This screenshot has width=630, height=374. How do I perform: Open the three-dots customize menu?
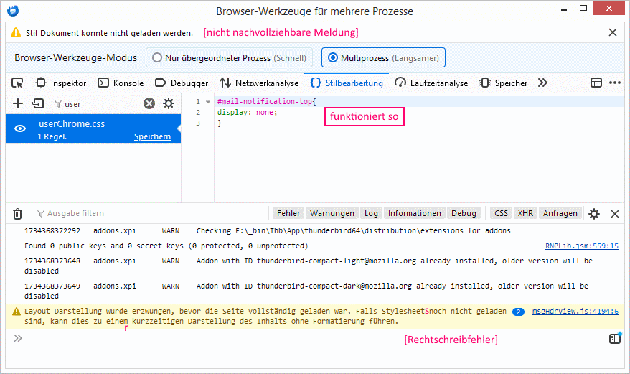point(615,83)
